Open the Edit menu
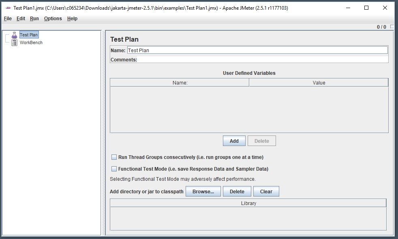The image size is (398, 239). (x=21, y=19)
